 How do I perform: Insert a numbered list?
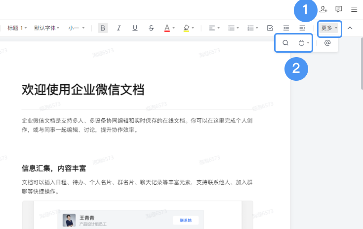coord(250,28)
